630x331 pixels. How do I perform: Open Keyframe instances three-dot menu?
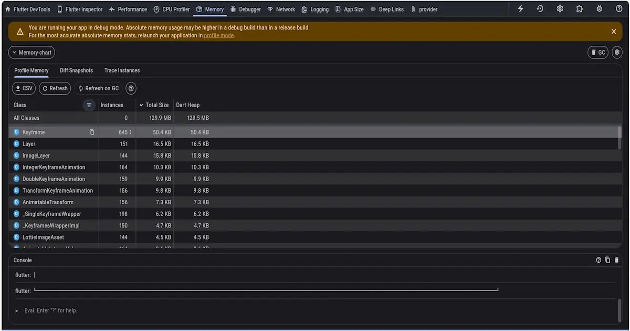click(x=131, y=132)
